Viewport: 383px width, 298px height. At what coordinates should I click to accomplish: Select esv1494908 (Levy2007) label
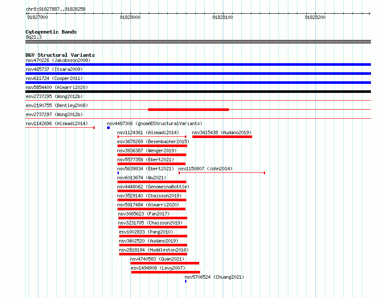pos(158,268)
